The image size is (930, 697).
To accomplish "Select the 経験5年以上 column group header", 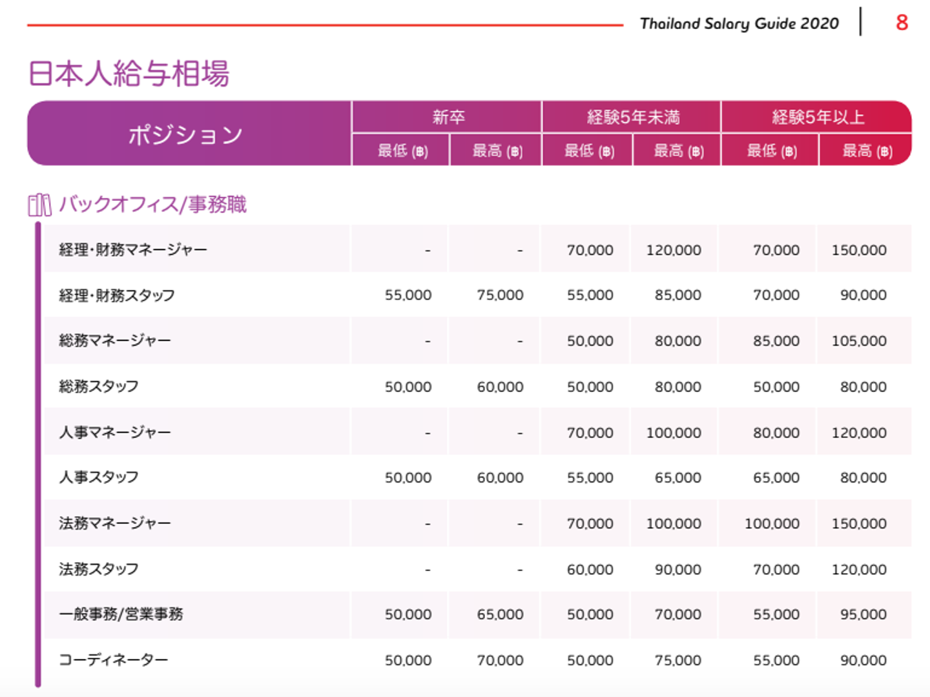I will pos(818,117).
